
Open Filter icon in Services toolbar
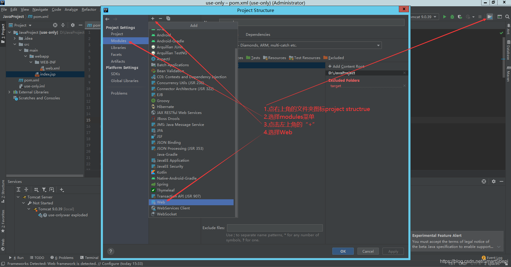click(44, 189)
